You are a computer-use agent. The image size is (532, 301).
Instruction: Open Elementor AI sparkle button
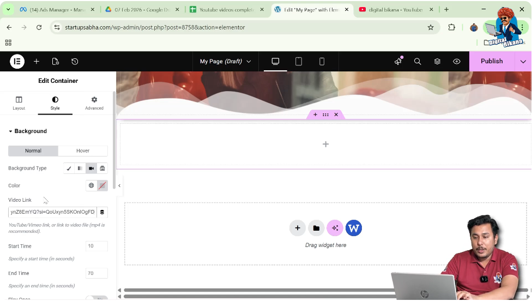pos(335,228)
